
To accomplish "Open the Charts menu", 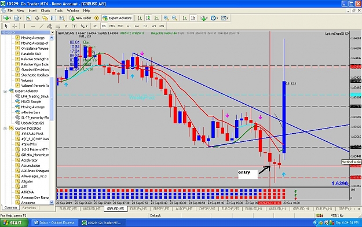I will click(x=46, y=10).
